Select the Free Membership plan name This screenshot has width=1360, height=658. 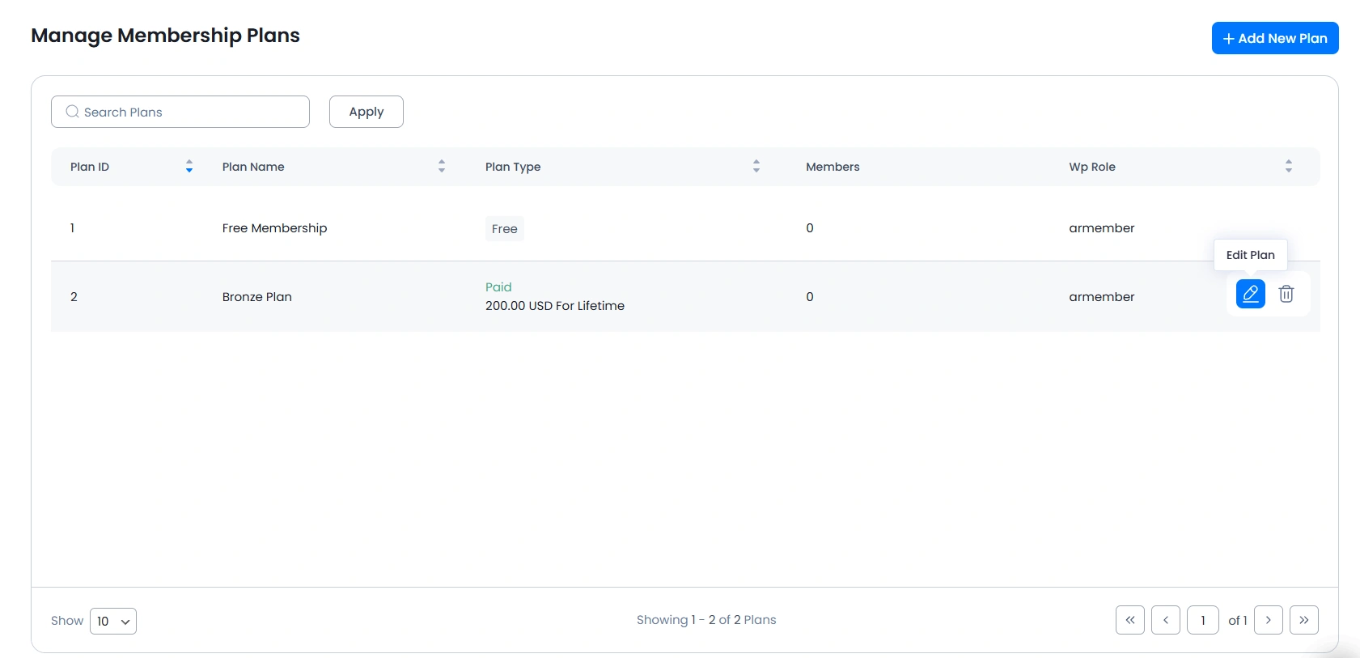click(x=274, y=228)
